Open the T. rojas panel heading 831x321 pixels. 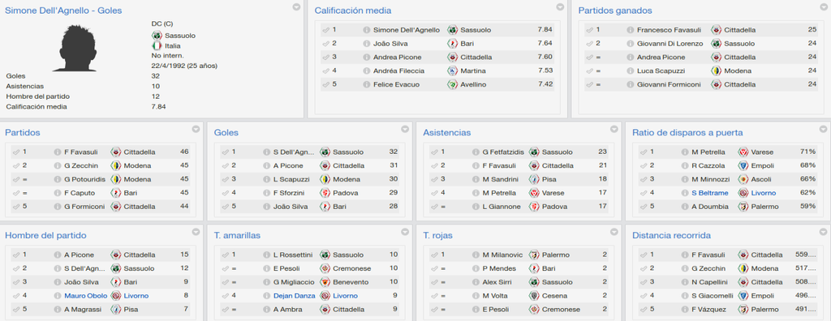(x=437, y=235)
